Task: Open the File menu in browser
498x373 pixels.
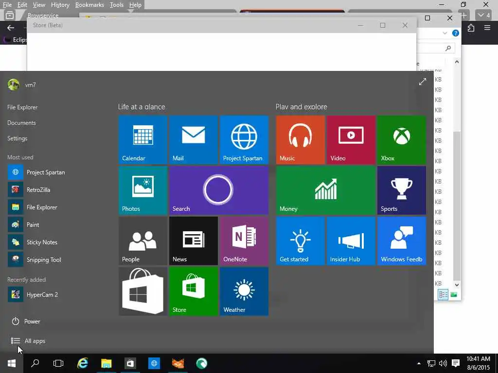Action: point(7,5)
